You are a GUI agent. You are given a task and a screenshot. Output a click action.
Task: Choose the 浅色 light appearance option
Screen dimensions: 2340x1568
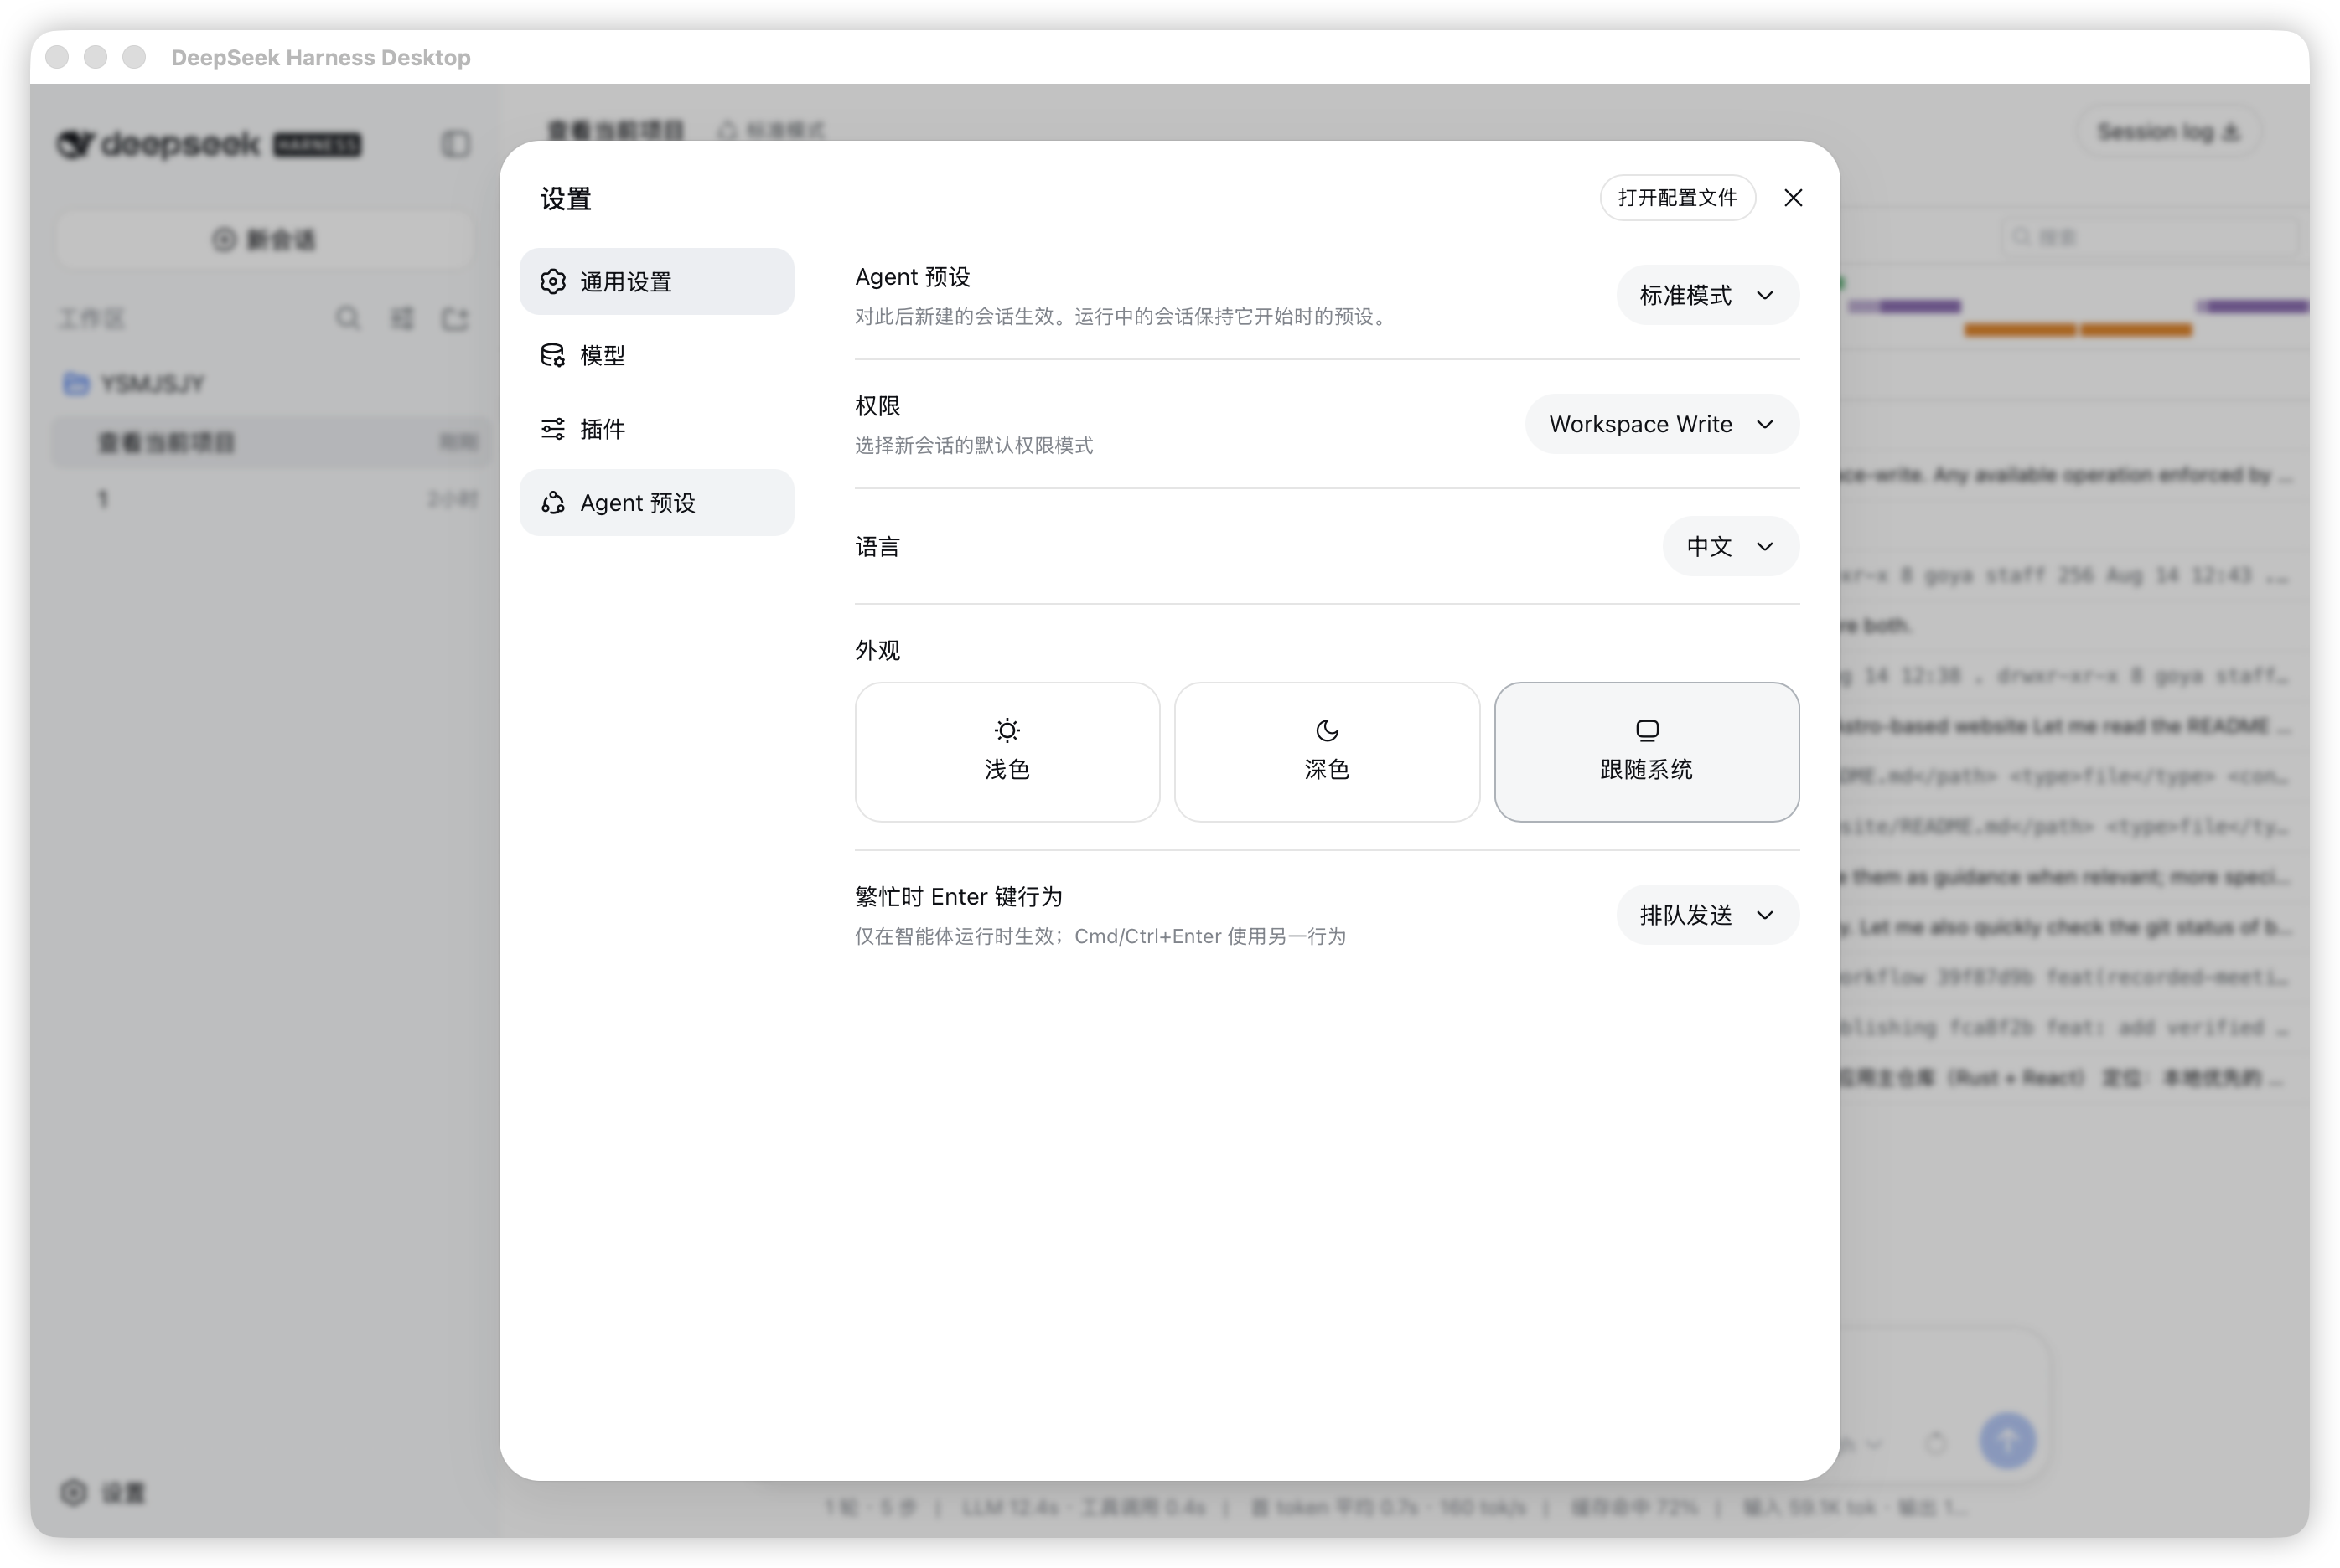pyautogui.click(x=1007, y=752)
